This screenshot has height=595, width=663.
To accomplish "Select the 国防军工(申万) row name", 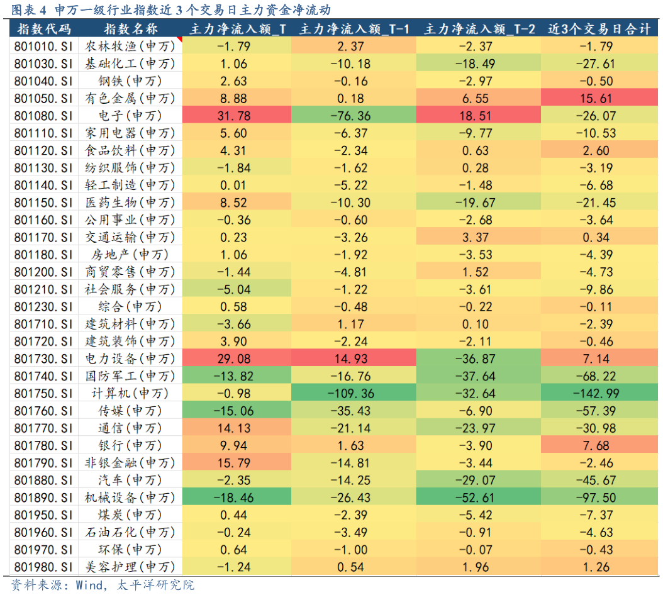I will pos(130,376).
